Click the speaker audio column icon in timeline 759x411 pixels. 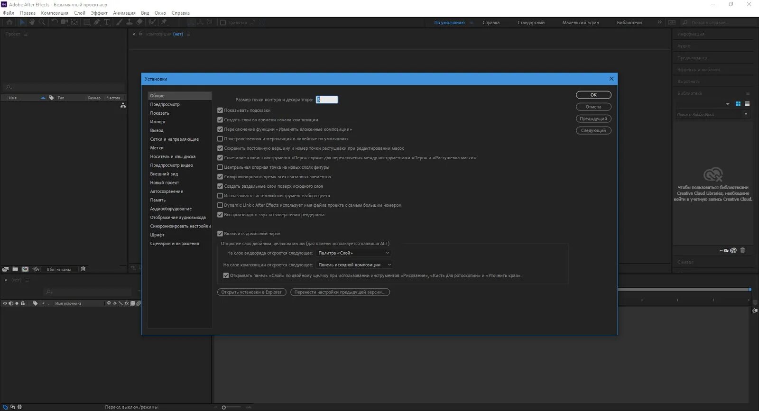point(11,303)
